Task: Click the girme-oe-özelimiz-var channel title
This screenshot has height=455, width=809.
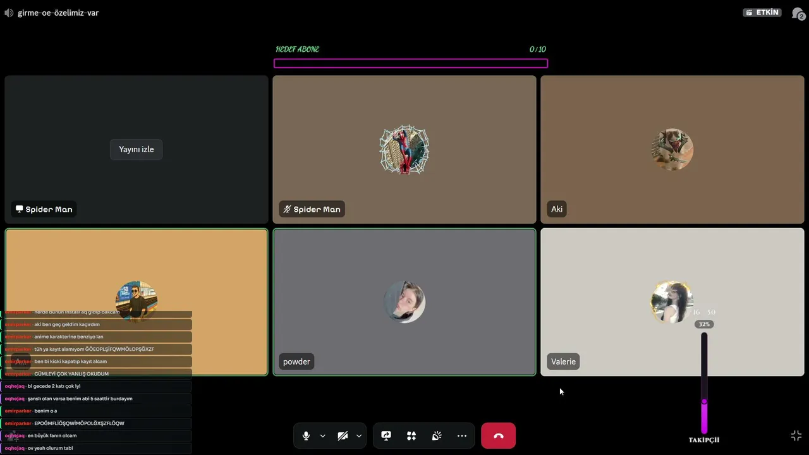Action: 58,13
